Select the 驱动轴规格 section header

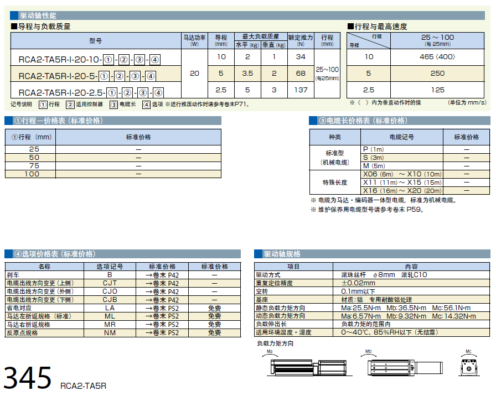[282, 254]
